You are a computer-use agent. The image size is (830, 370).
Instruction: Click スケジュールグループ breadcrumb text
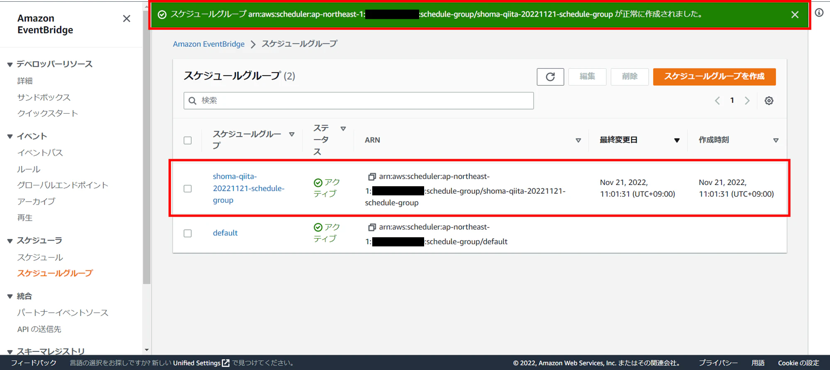pyautogui.click(x=299, y=44)
